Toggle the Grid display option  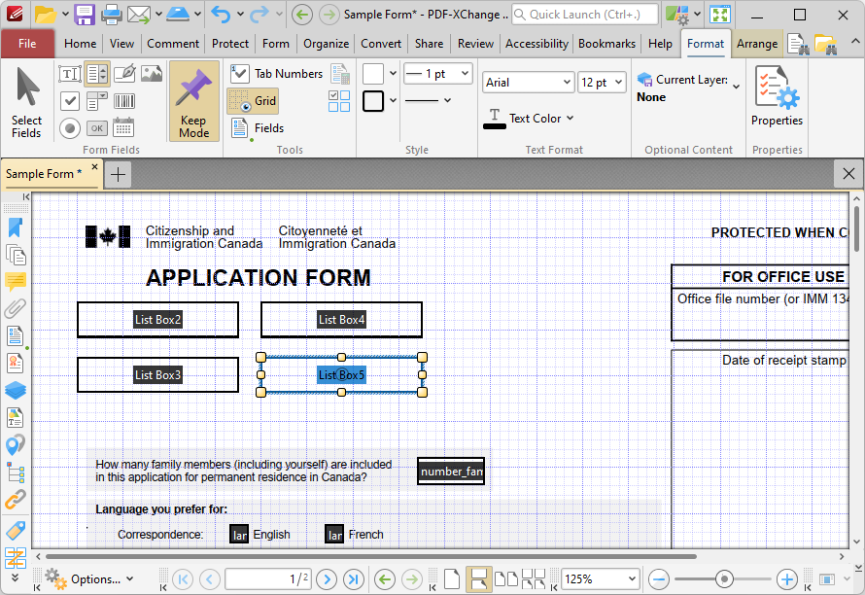(x=253, y=101)
